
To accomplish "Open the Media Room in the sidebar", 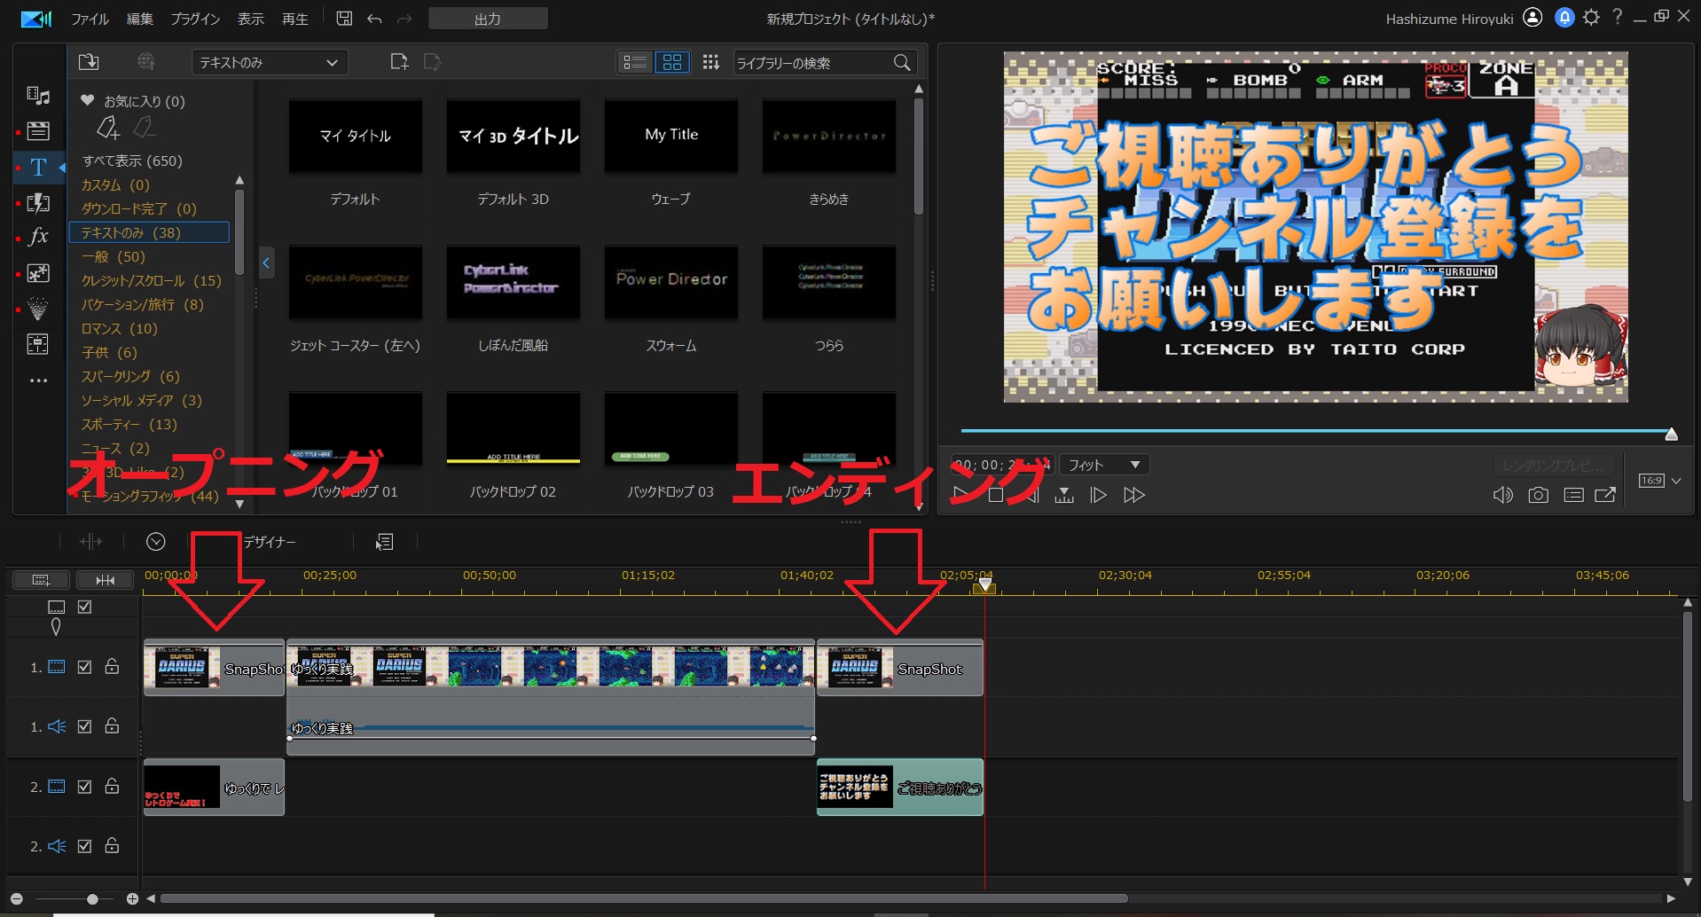I will point(38,95).
